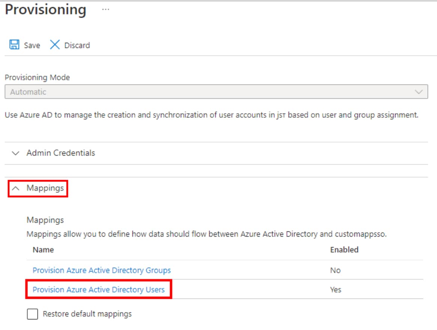This screenshot has height=330, width=437.
Task: Open Provision Azure Active Directory Users
Action: [99, 289]
